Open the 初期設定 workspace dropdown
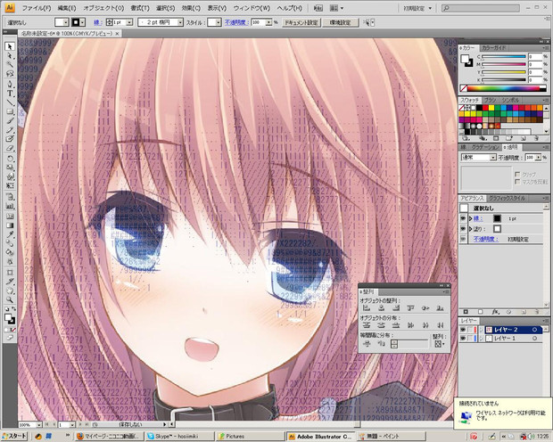This screenshot has height=442, width=553. tap(417, 8)
